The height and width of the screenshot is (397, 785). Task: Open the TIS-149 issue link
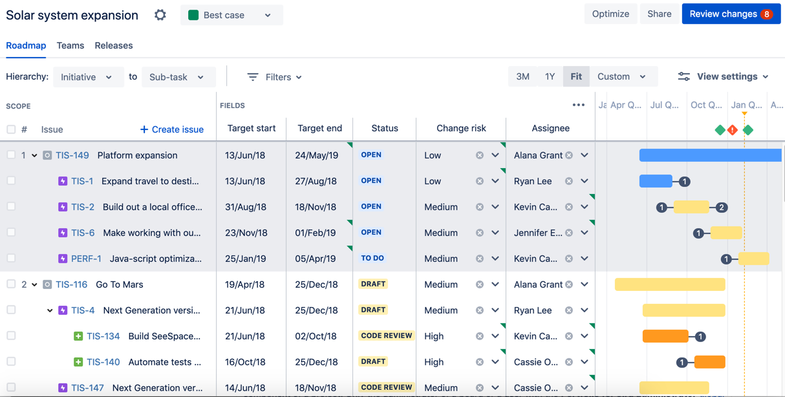click(72, 155)
